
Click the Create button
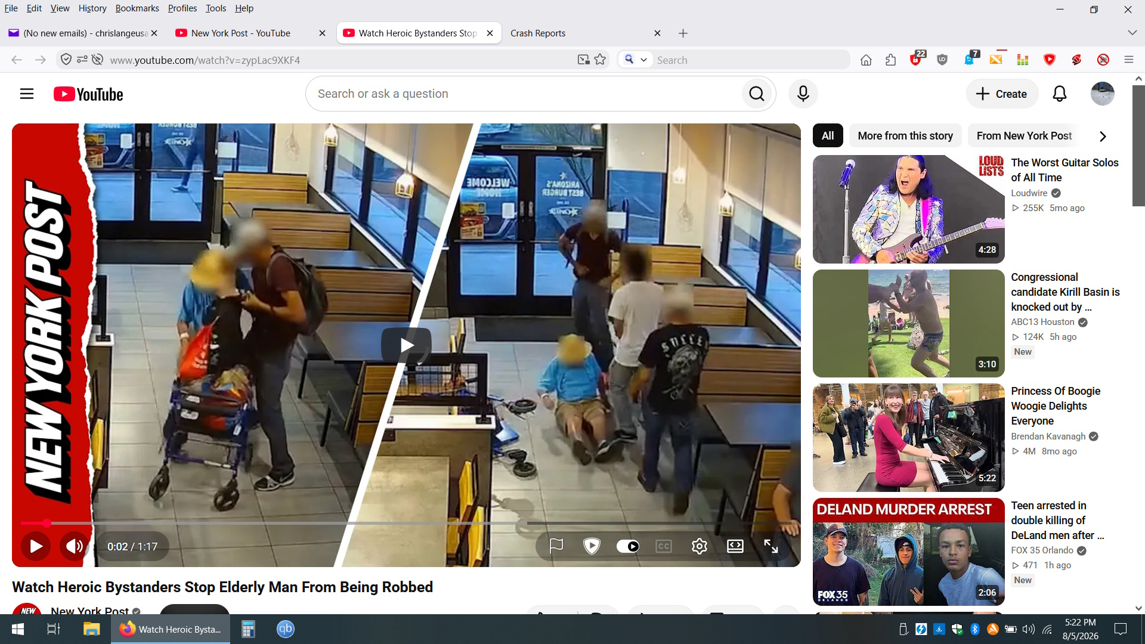pyautogui.click(x=1002, y=94)
